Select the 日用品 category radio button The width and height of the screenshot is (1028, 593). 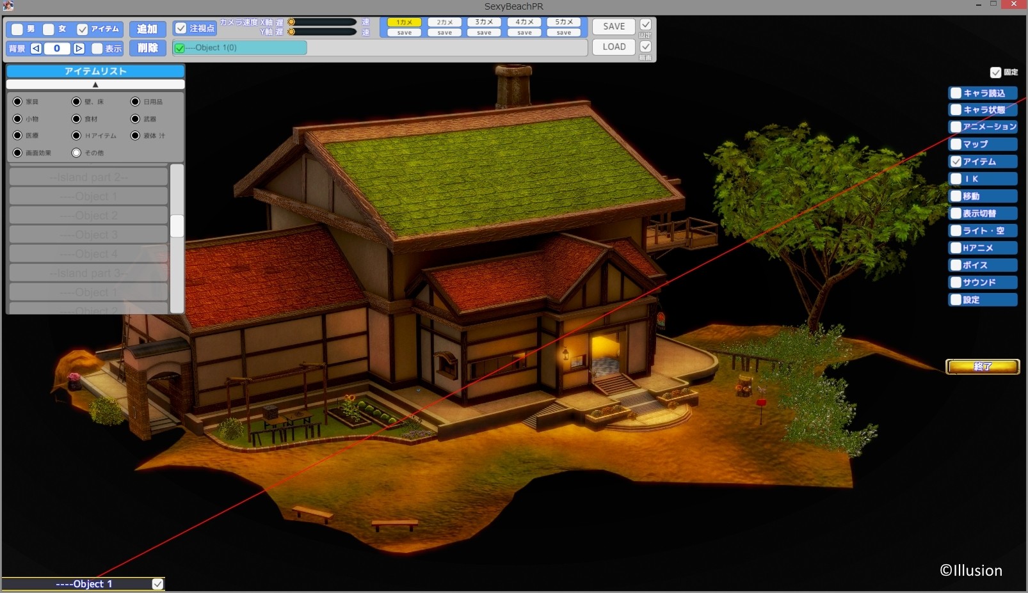pos(135,102)
